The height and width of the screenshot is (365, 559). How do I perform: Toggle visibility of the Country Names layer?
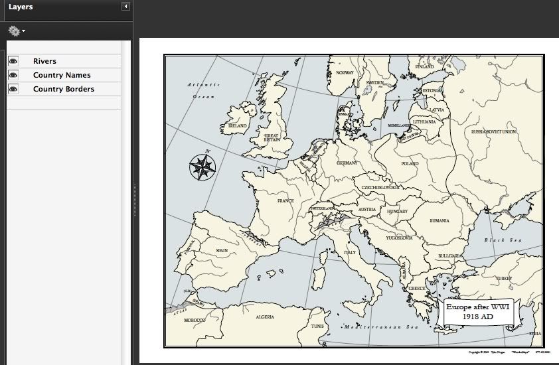pos(13,75)
